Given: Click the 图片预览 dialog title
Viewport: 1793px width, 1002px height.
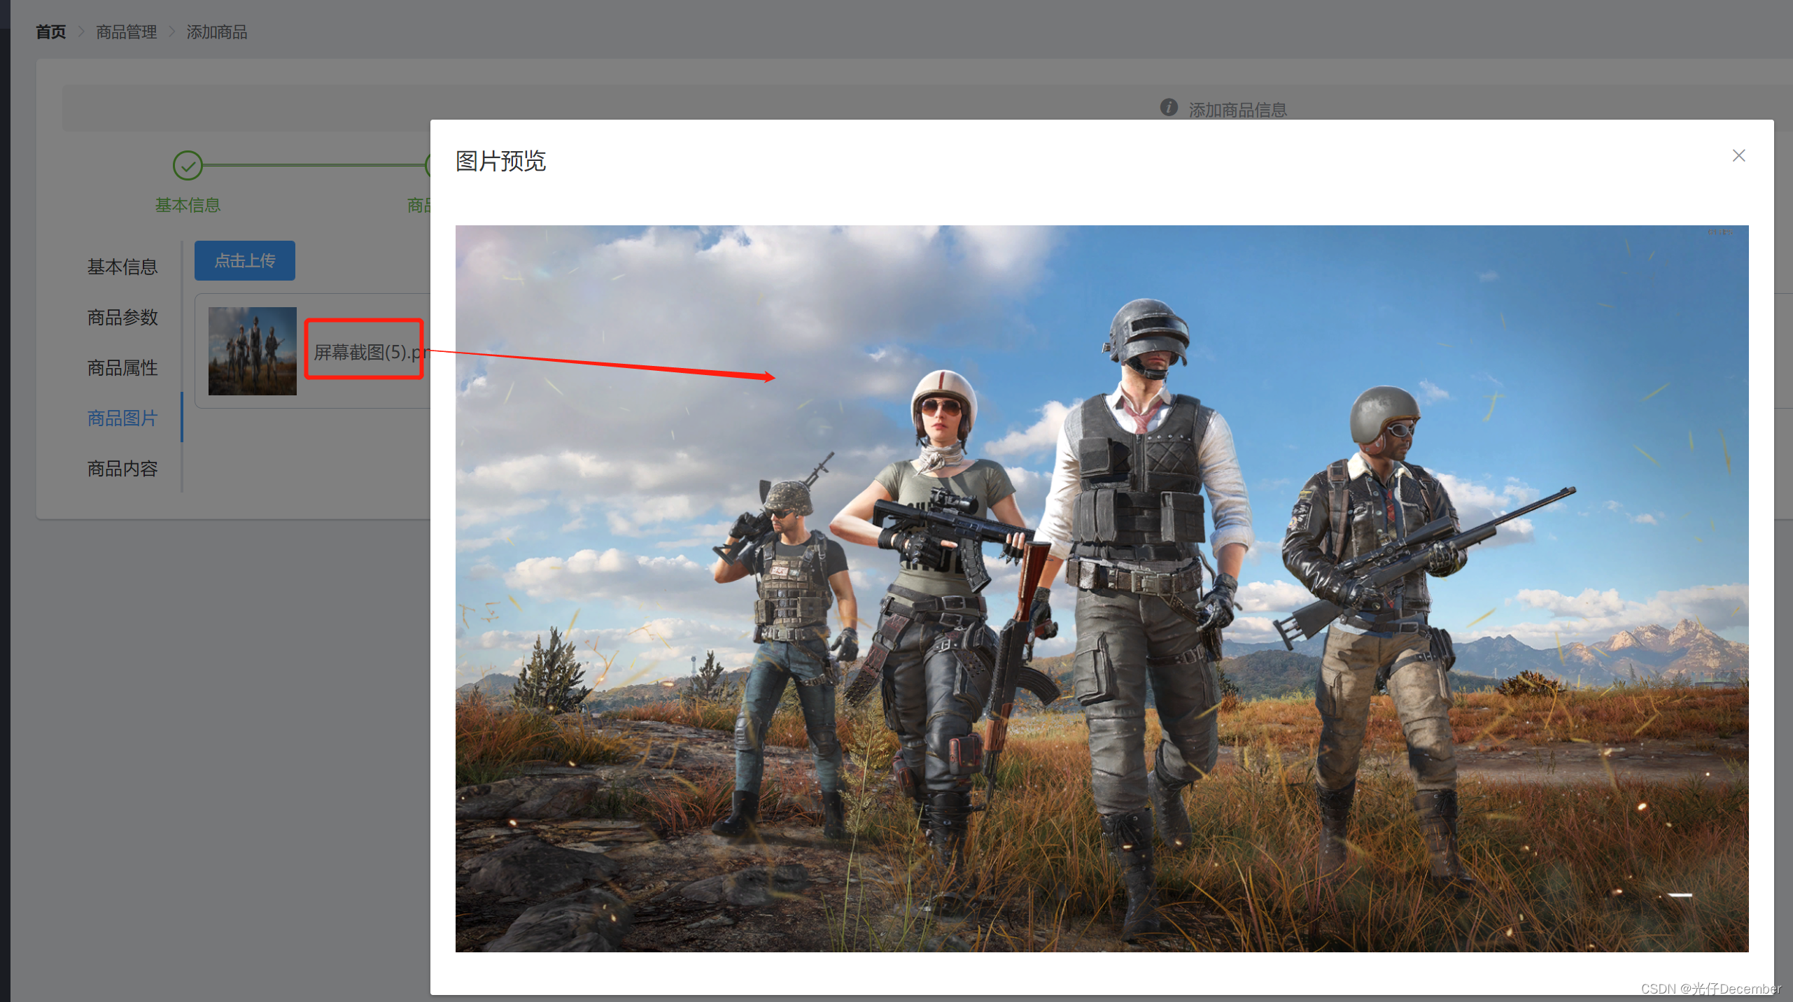Looking at the screenshot, I should tap(500, 161).
